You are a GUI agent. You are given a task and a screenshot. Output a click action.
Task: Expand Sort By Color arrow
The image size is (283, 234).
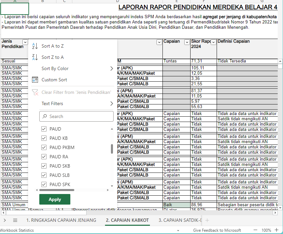112,68
